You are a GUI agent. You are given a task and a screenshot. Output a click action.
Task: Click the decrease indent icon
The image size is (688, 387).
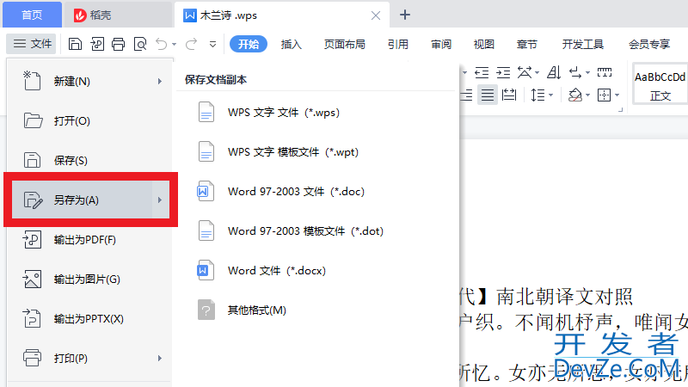(x=482, y=72)
